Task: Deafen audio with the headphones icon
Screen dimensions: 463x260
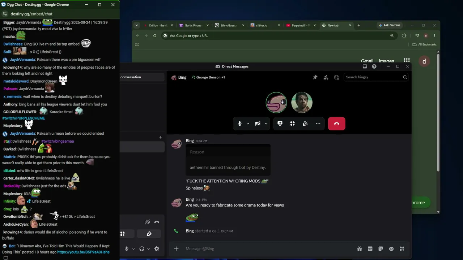Action: click(142, 248)
